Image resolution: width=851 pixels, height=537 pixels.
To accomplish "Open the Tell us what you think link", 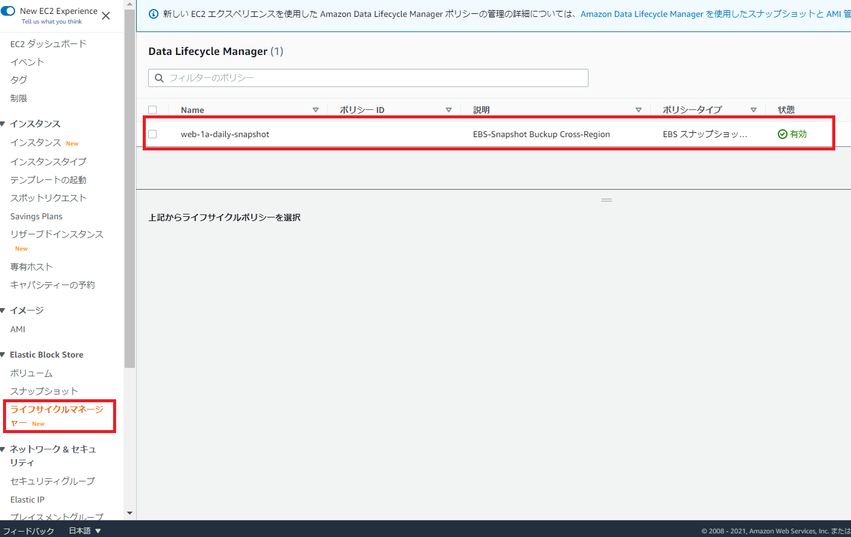I will 51,22.
